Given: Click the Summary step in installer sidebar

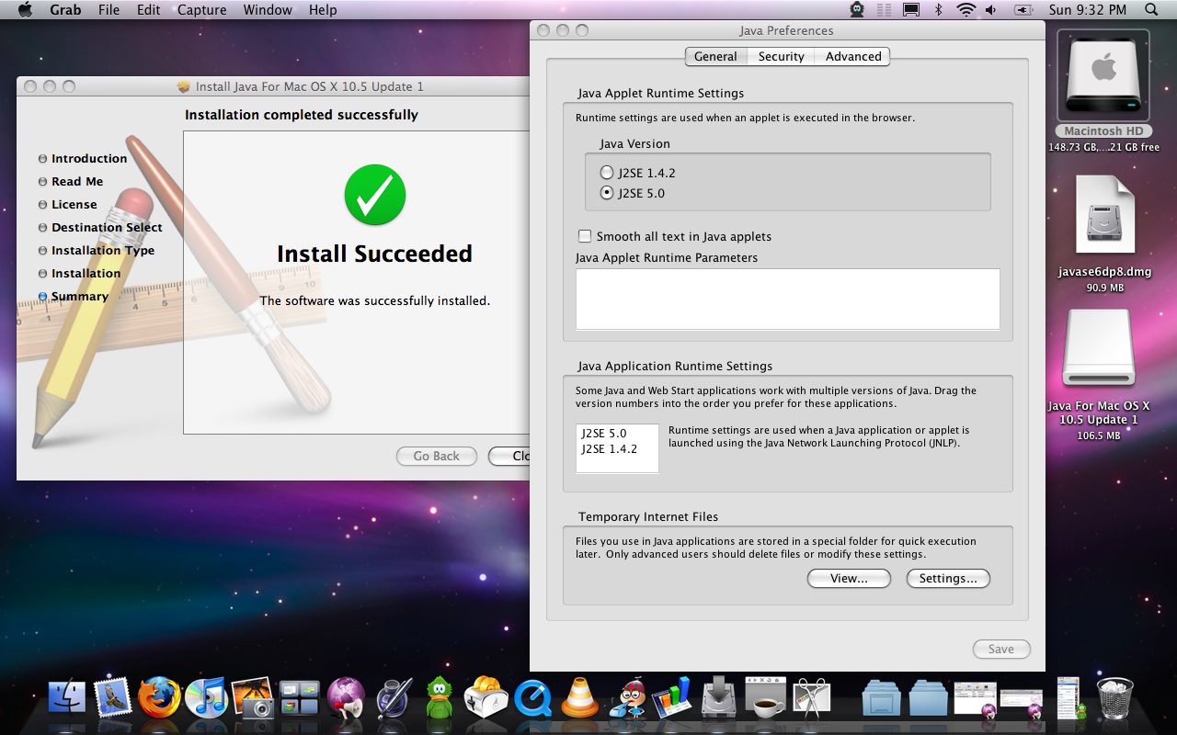Looking at the screenshot, I should click(79, 296).
